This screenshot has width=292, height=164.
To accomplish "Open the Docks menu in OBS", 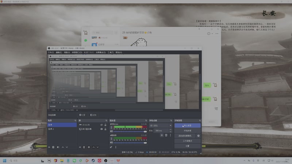I will [77, 52].
